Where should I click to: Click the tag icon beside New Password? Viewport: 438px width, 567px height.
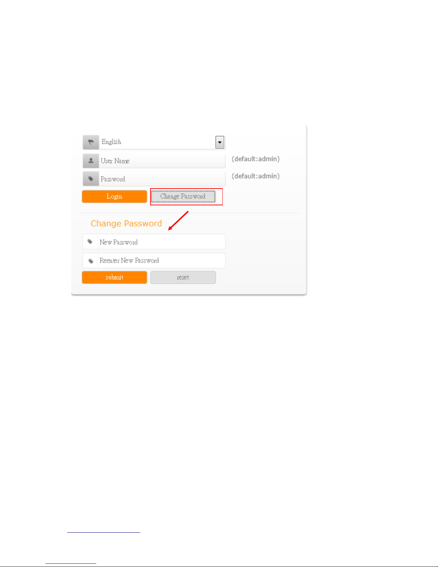pyautogui.click(x=90, y=242)
